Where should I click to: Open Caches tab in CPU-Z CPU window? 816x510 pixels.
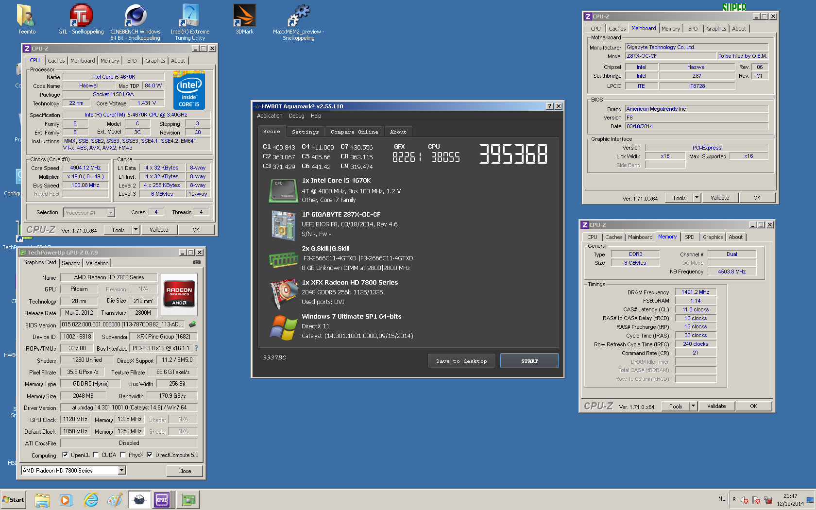click(x=56, y=61)
